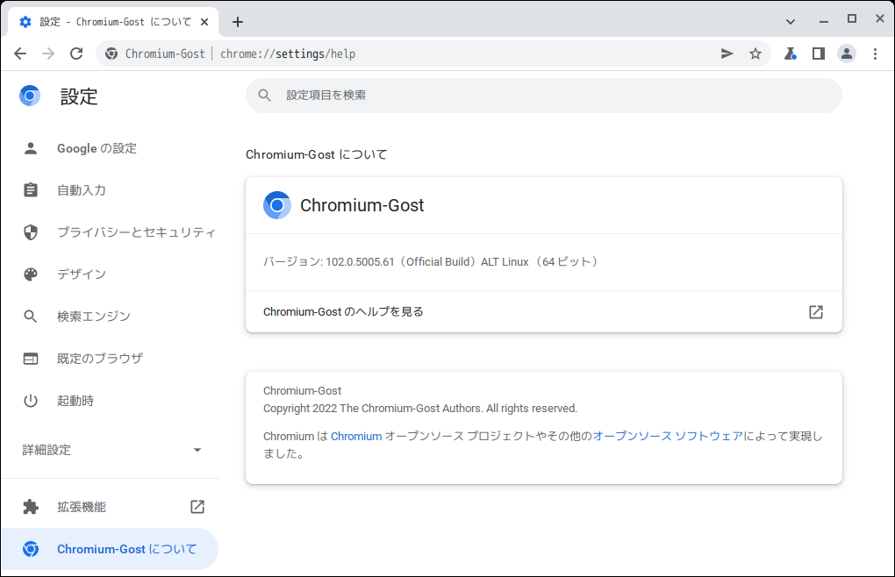Click the magnifier icon for 検索エンジン
Image resolution: width=895 pixels, height=577 pixels.
[30, 317]
